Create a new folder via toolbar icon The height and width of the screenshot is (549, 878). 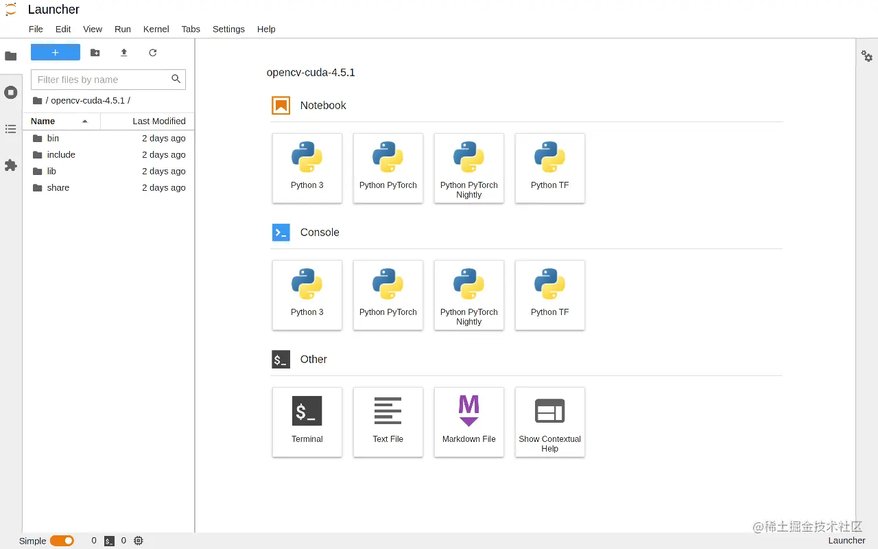[x=95, y=53]
